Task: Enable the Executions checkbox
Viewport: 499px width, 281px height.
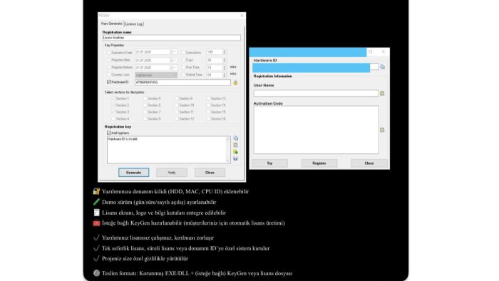Action: click(x=183, y=53)
